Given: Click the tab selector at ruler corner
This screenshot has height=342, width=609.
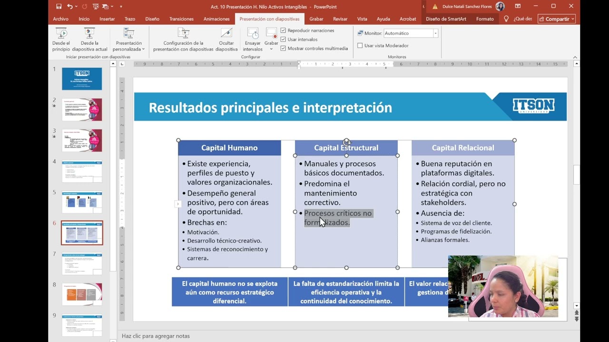Looking at the screenshot, I should pos(122,64).
